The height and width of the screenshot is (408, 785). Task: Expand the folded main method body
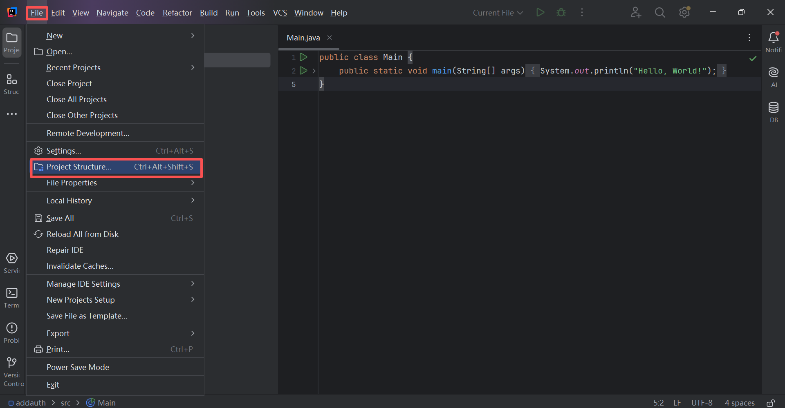(314, 71)
